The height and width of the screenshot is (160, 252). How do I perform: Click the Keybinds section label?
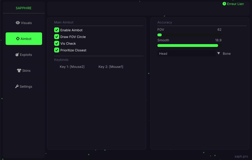tap(61, 60)
